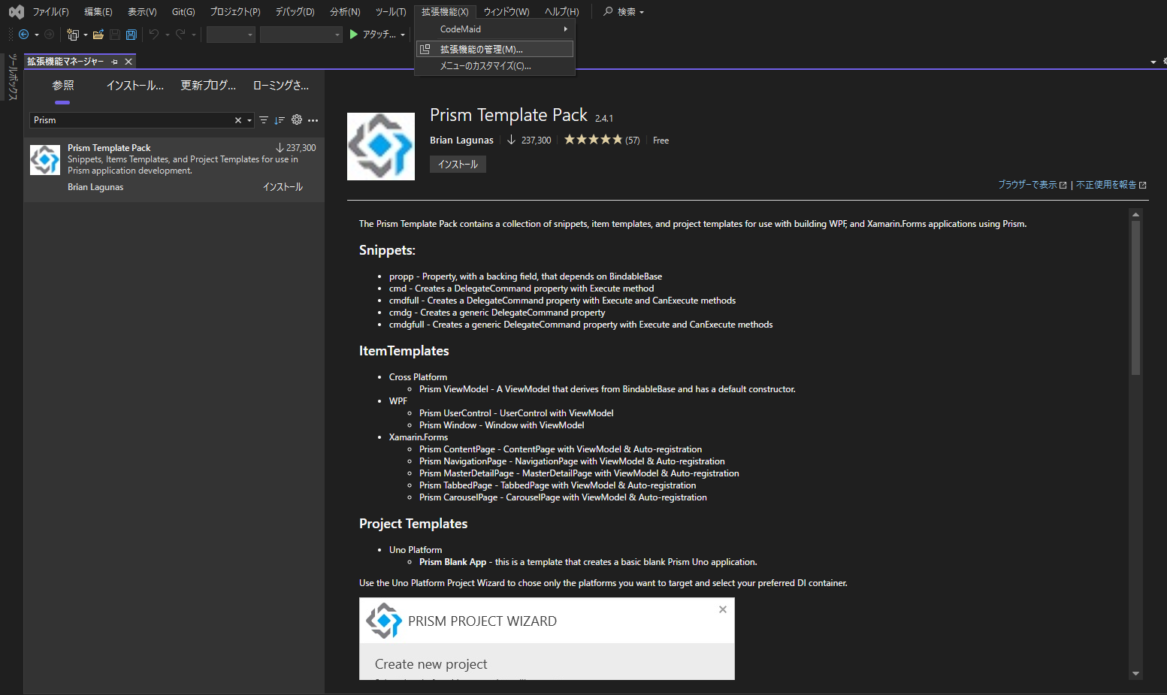The width and height of the screenshot is (1167, 695).
Task: Expand the New Project dropdown arrow
Action: coord(86,35)
